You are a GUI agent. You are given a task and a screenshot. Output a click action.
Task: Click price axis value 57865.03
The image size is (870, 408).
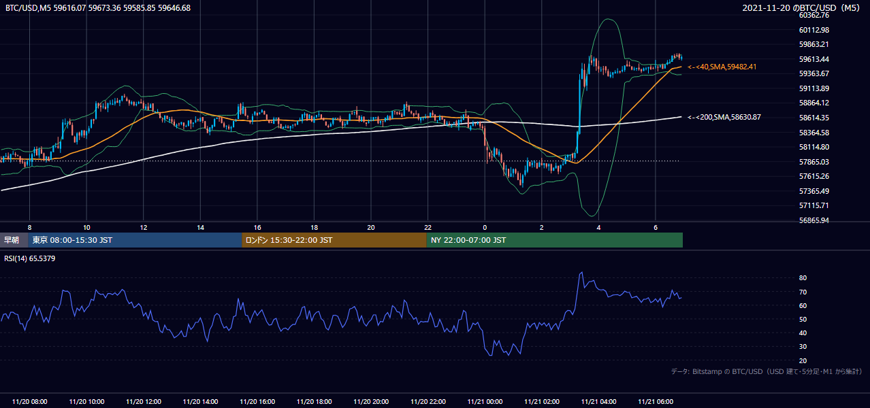pos(813,162)
